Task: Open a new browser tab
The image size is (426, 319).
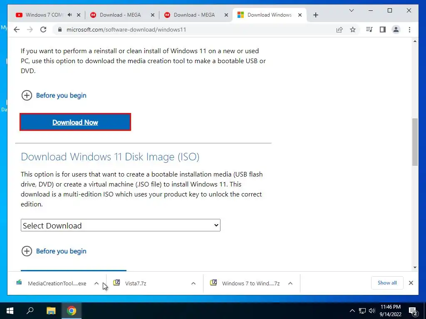Action: tap(315, 15)
